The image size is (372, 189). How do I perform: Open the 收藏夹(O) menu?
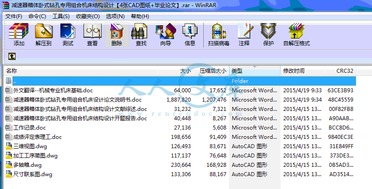[88, 16]
